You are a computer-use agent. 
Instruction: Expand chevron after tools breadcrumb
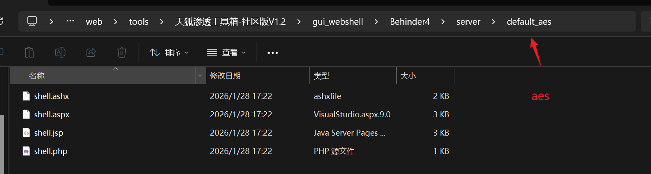(162, 21)
